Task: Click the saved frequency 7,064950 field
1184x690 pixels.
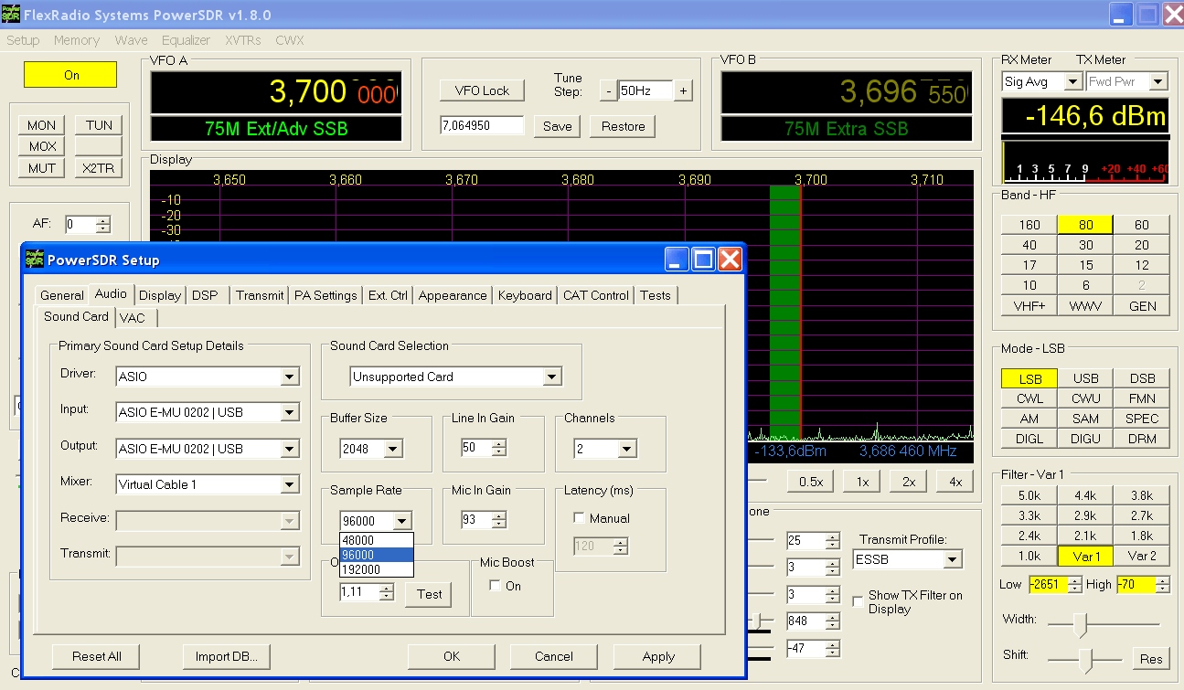Action: tap(481, 126)
